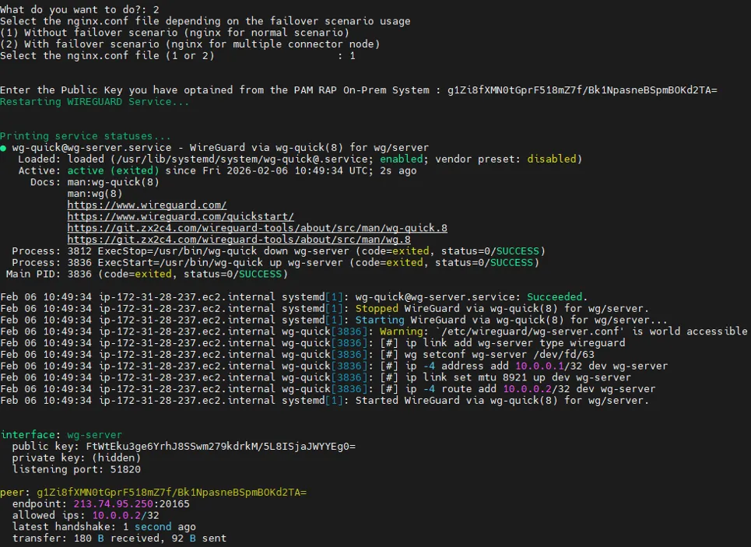
Task: Click 'allowed ips: 10.0.0.2/32' line
Action: pos(86,515)
